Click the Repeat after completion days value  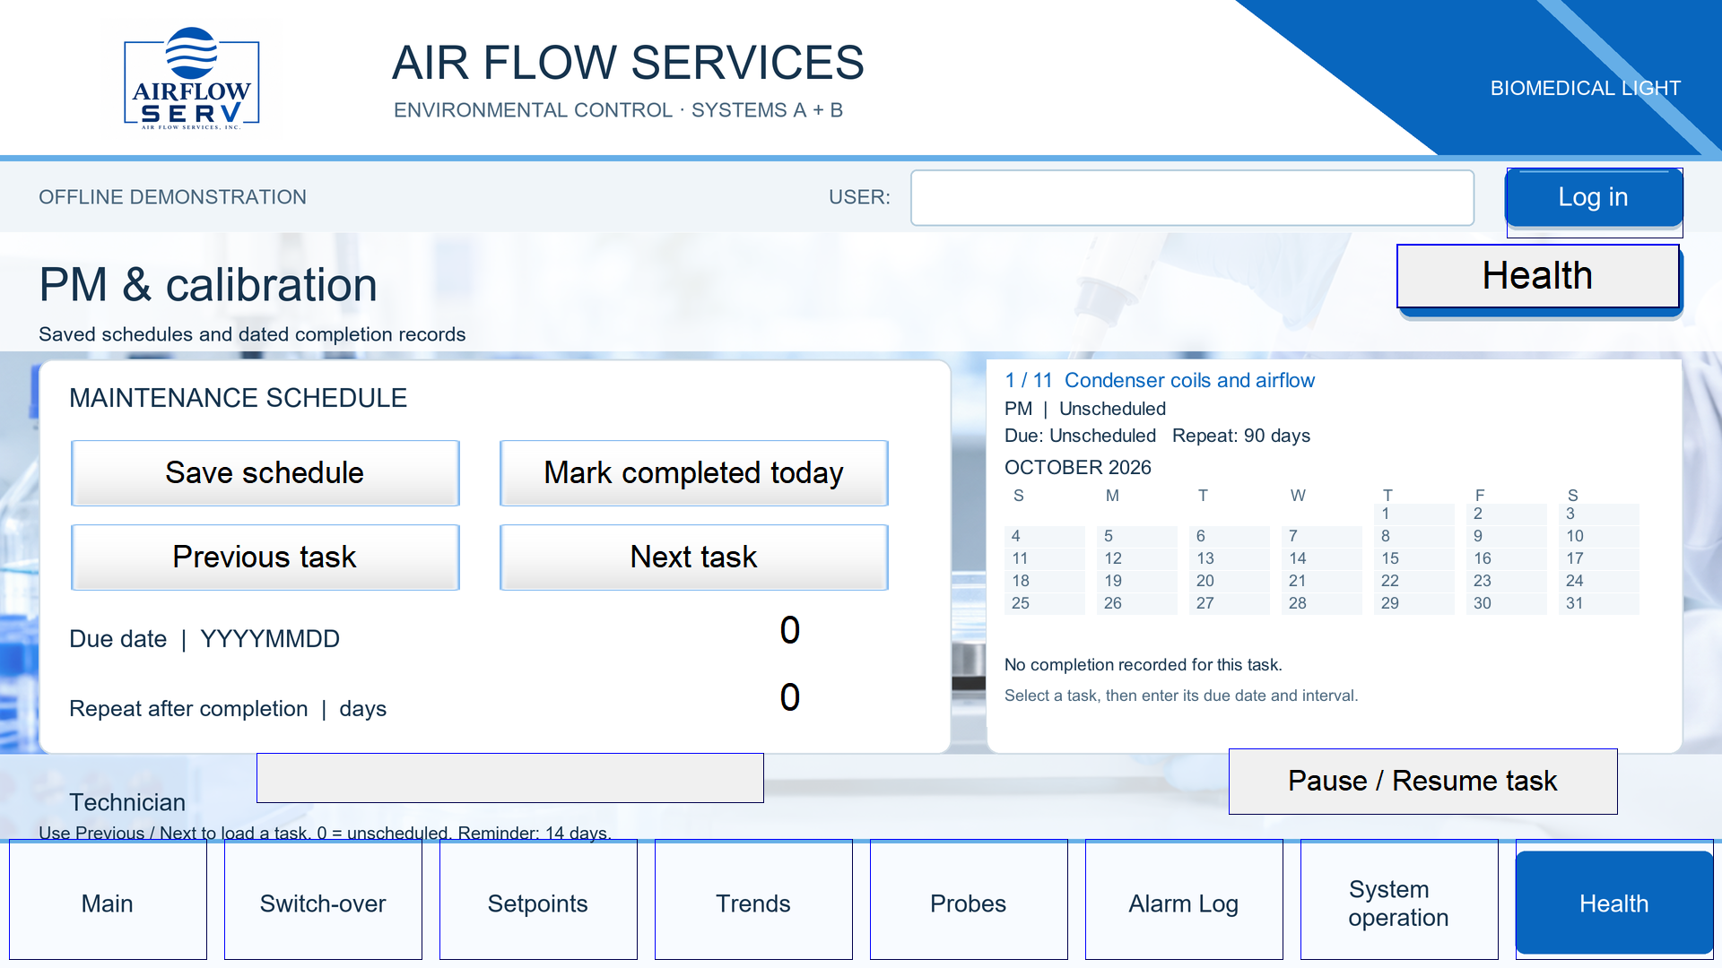pyautogui.click(x=789, y=697)
